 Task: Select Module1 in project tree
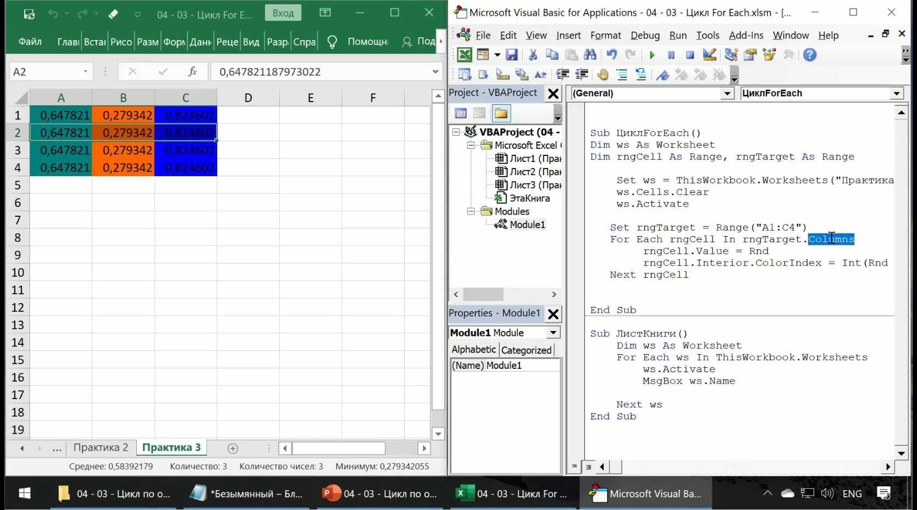pyautogui.click(x=527, y=225)
